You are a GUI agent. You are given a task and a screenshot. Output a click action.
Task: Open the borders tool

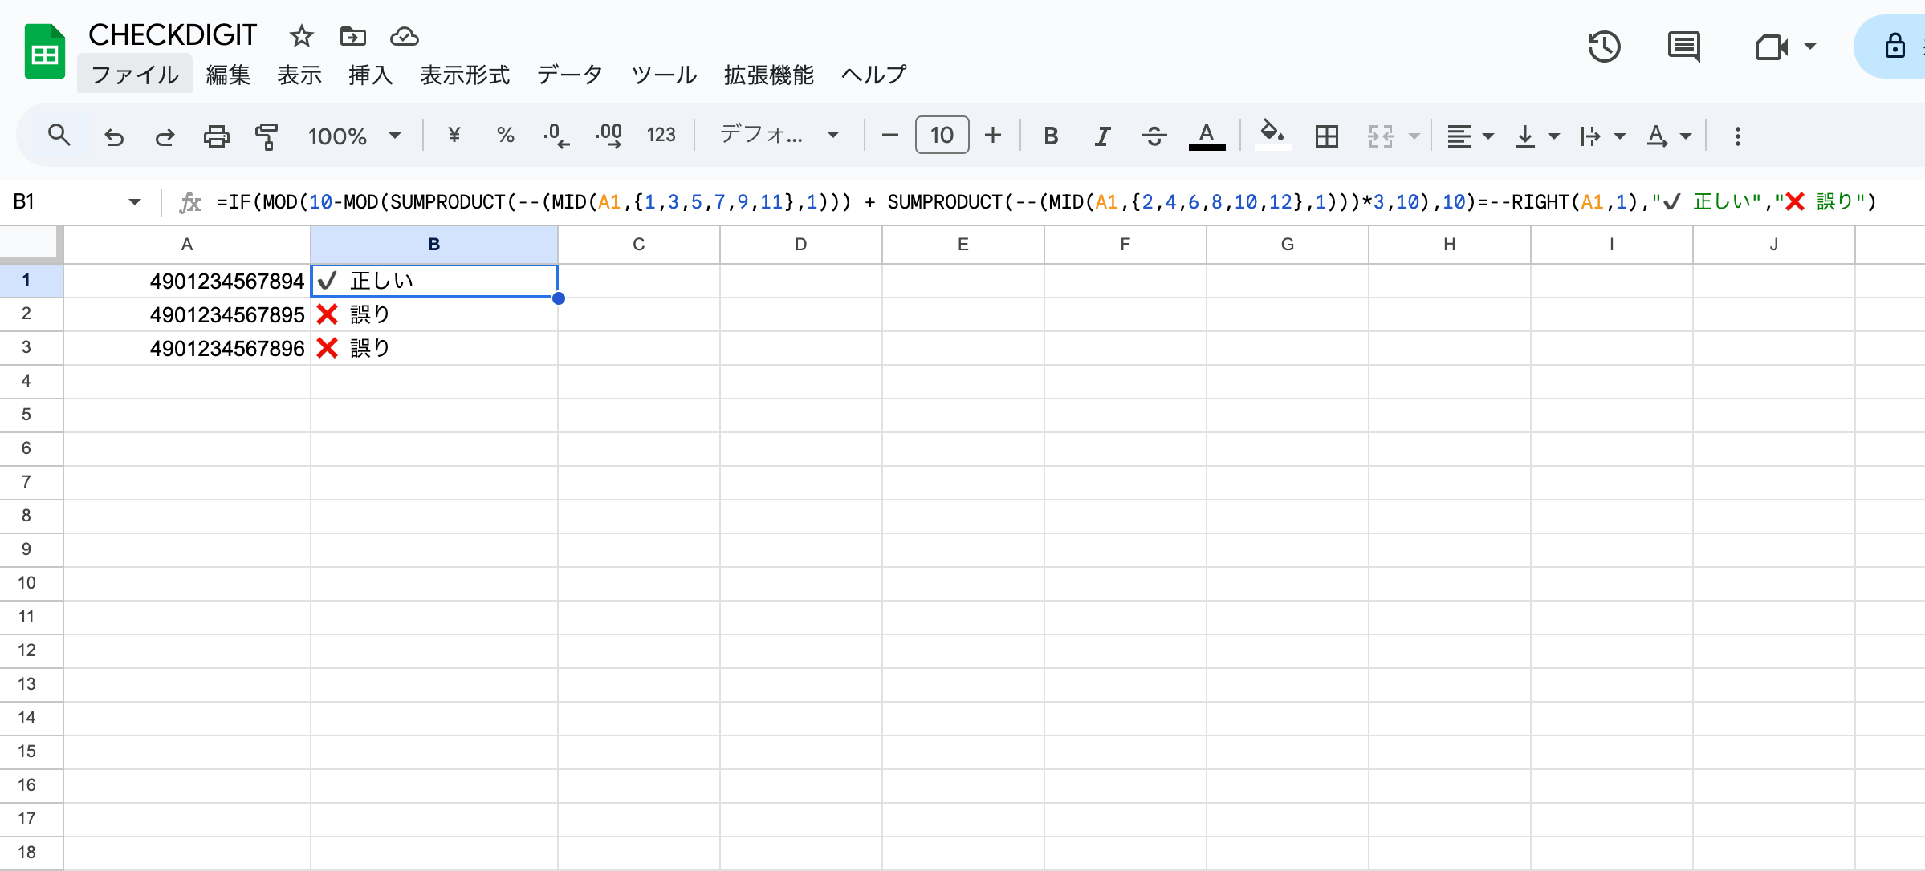coord(1326,136)
